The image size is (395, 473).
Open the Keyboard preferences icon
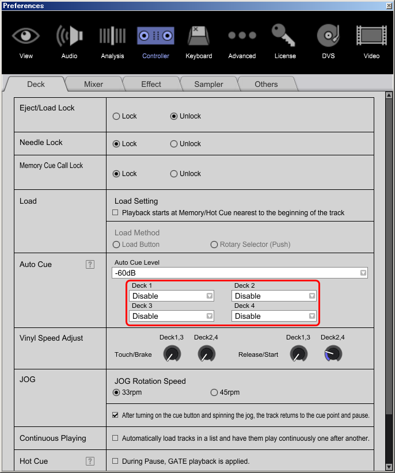click(x=199, y=36)
